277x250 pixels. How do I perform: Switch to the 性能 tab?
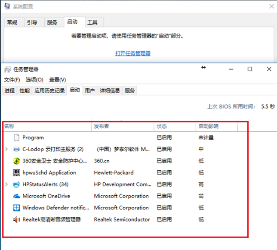[x=25, y=91]
